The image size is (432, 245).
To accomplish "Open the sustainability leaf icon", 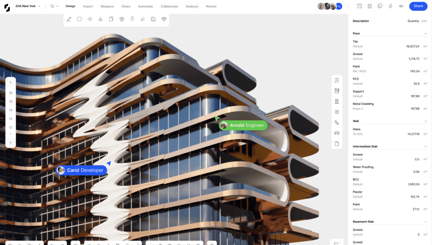I will coord(391,6).
